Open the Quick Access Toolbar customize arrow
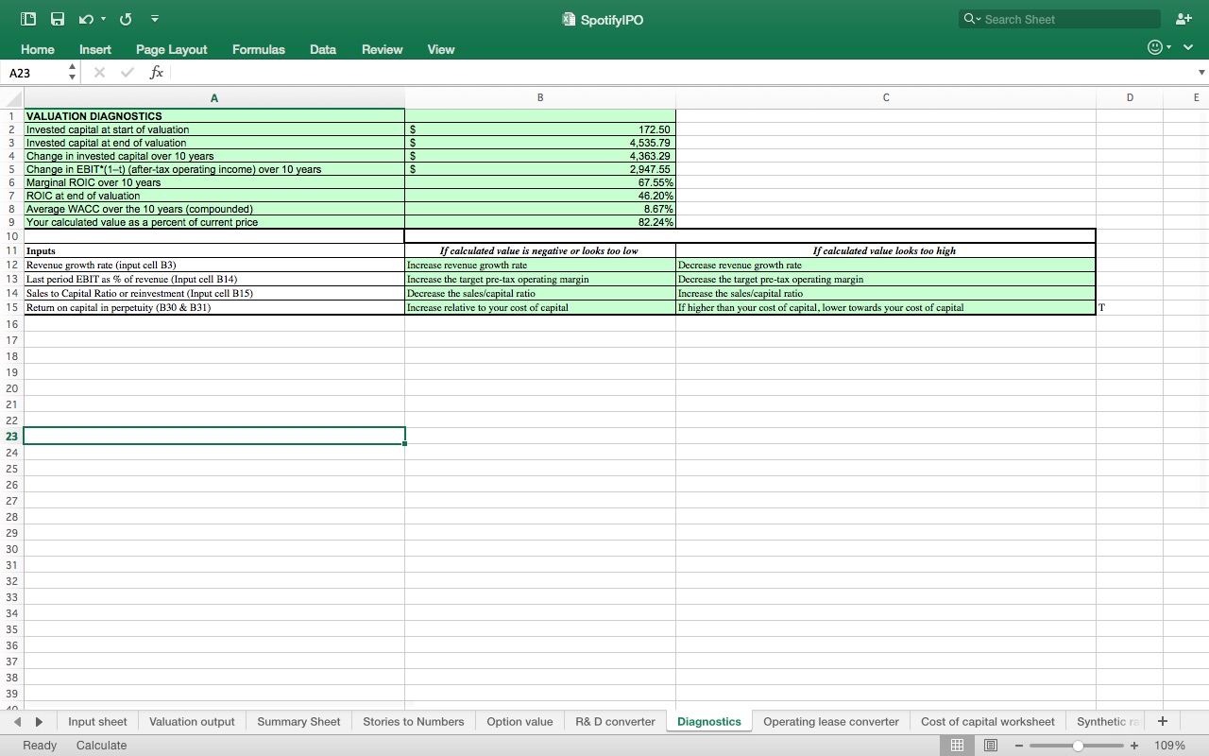This screenshot has width=1209, height=756. [x=155, y=19]
